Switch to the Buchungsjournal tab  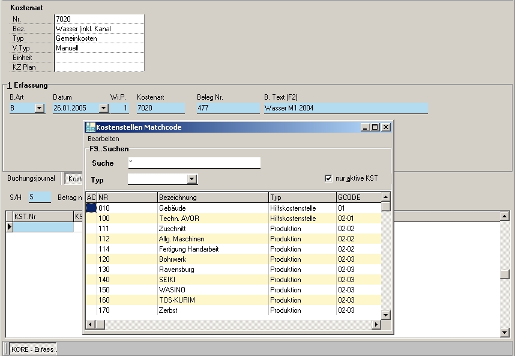31,178
